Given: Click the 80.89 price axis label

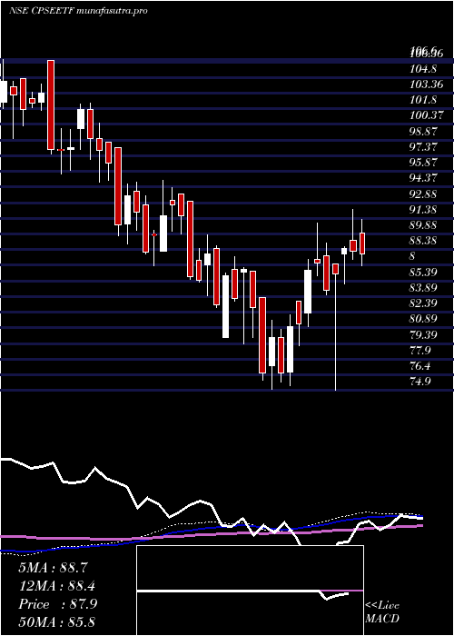Looking at the screenshot, I should (x=423, y=319).
